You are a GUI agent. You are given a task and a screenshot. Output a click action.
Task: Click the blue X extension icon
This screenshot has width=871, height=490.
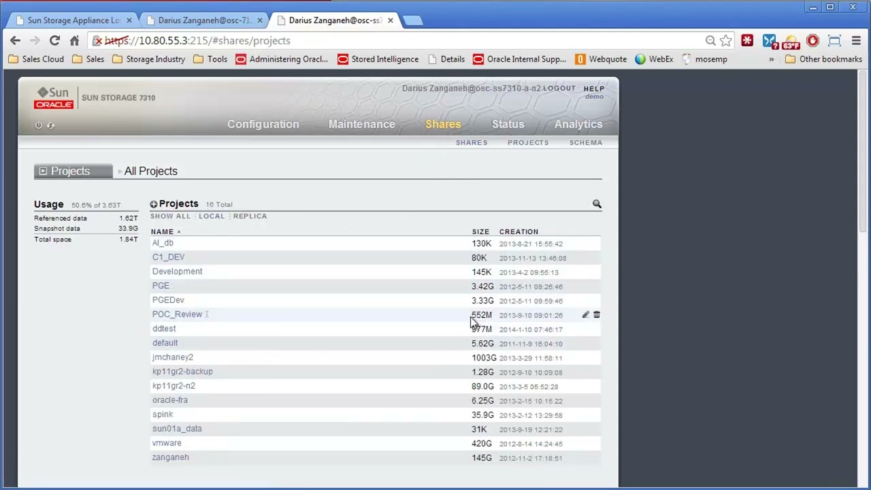[x=769, y=41]
